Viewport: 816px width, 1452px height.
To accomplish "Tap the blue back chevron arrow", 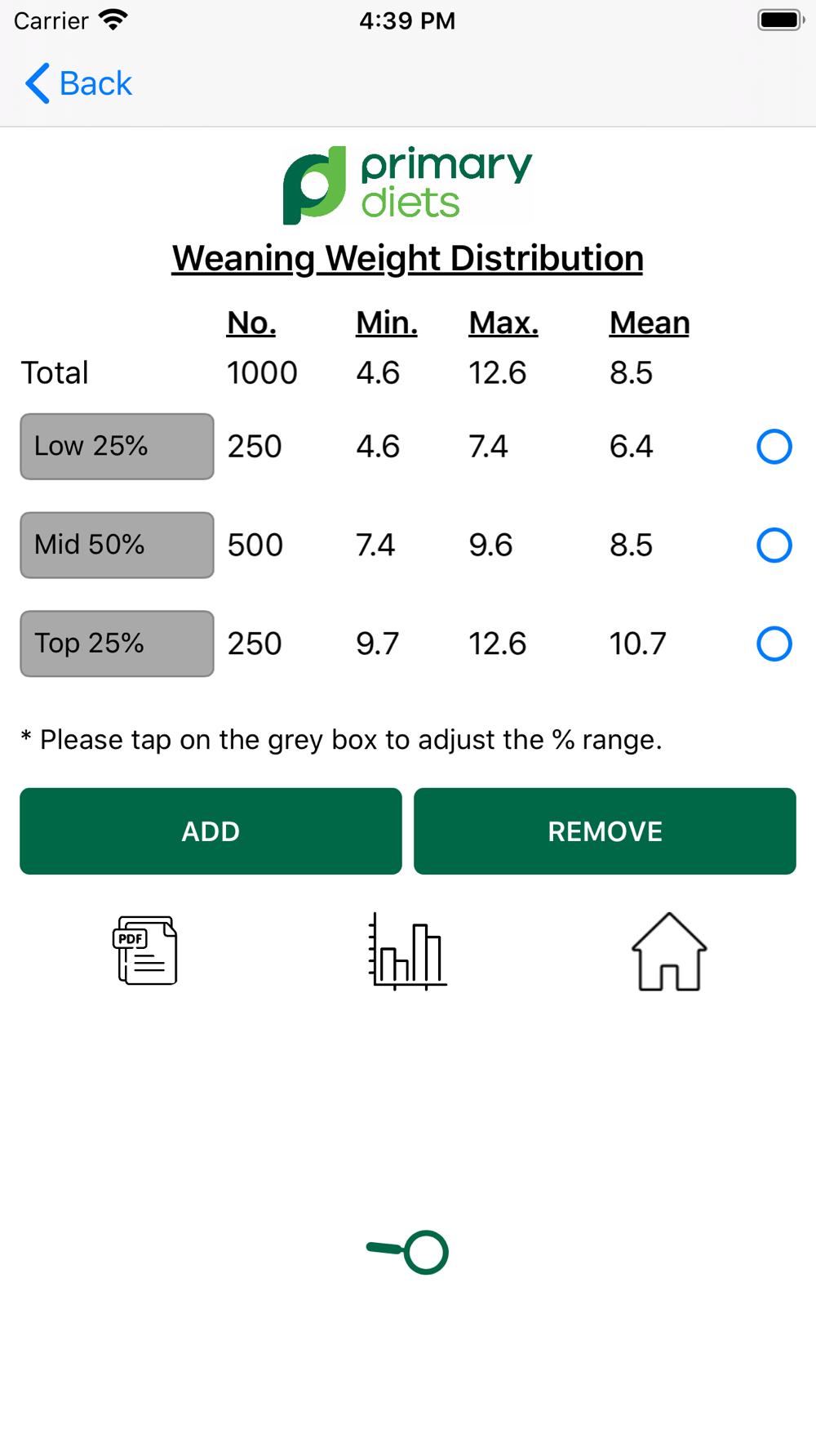I will [38, 83].
